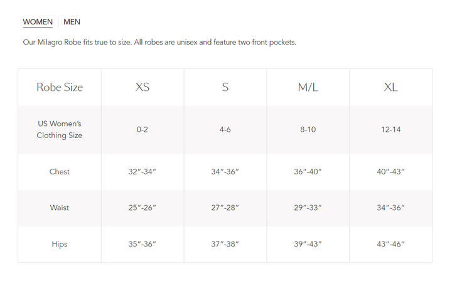Select the 12-14 clothing size cell
Screen dimensions: 452x303
[x=390, y=129]
